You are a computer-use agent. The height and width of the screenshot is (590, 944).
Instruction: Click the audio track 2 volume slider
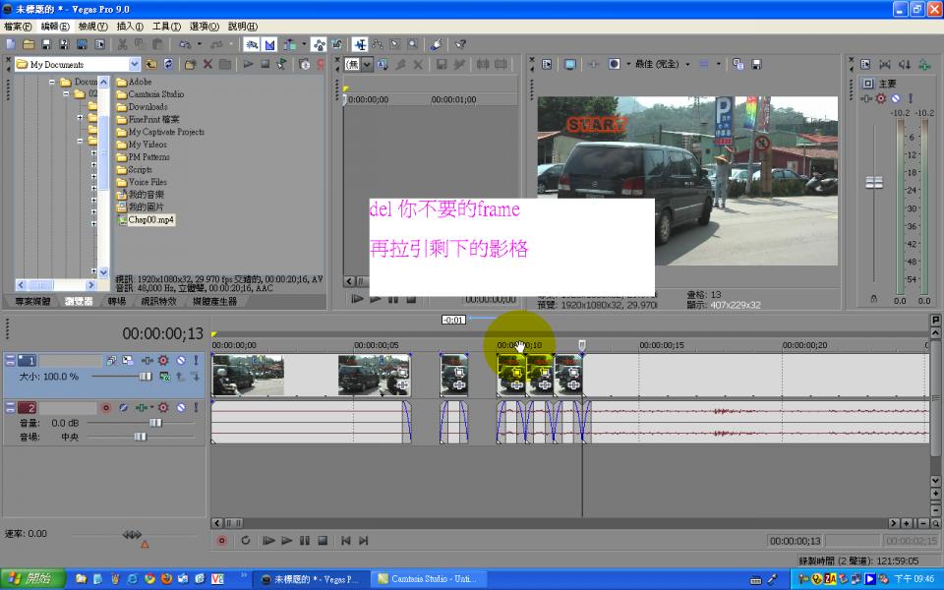coord(154,422)
